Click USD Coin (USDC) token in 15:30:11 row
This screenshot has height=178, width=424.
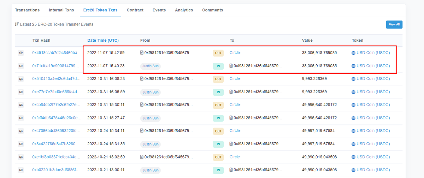tap(373, 105)
